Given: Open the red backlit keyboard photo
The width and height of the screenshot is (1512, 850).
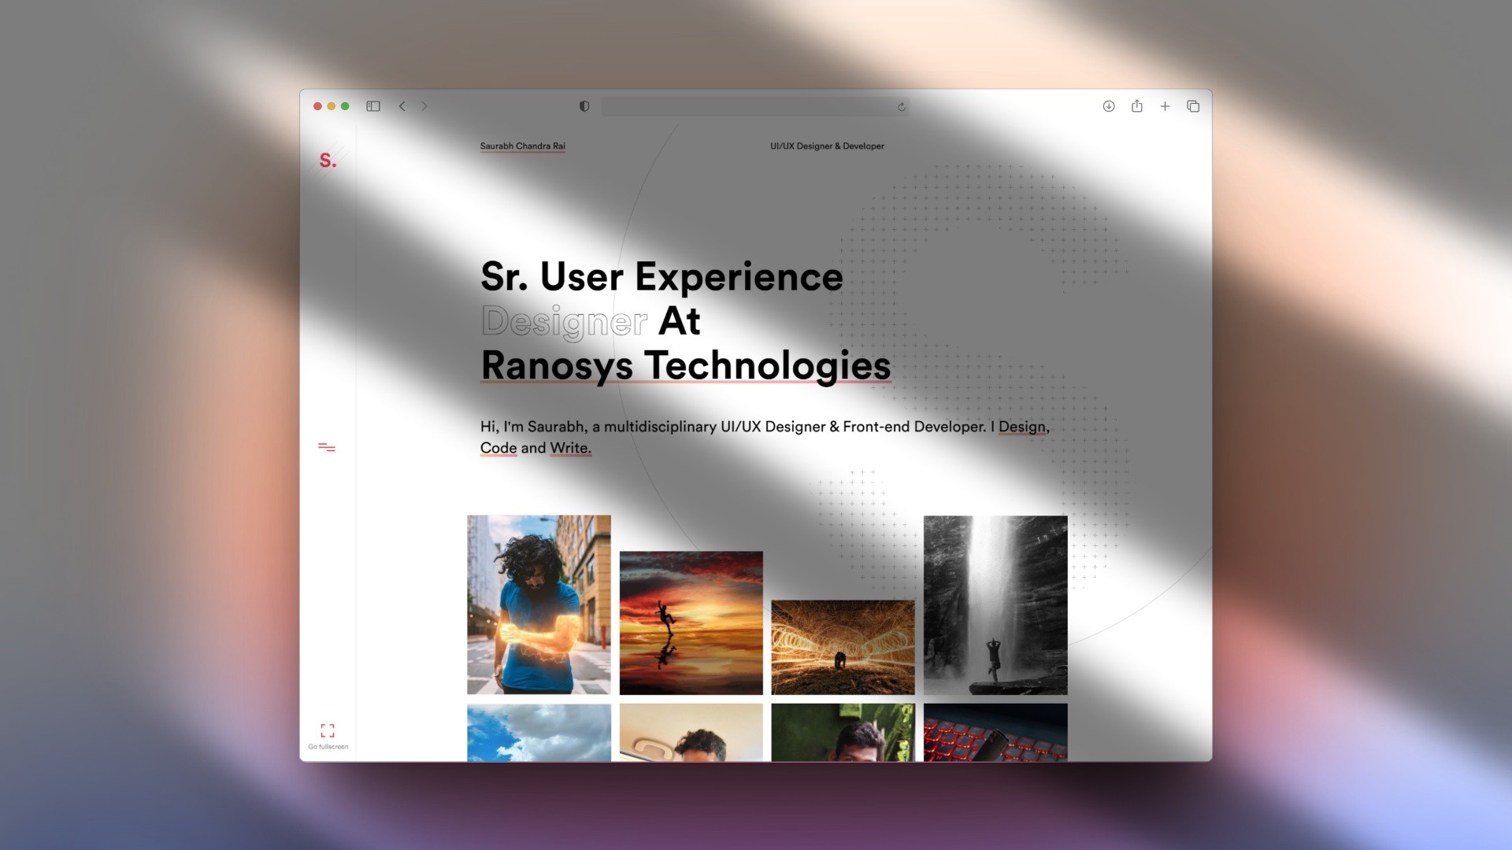Looking at the screenshot, I should (x=995, y=733).
